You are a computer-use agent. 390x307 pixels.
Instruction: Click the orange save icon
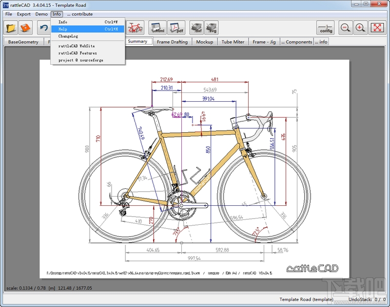click(x=26, y=28)
